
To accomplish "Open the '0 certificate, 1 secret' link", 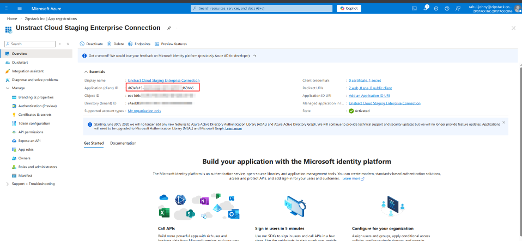I will tap(367, 80).
